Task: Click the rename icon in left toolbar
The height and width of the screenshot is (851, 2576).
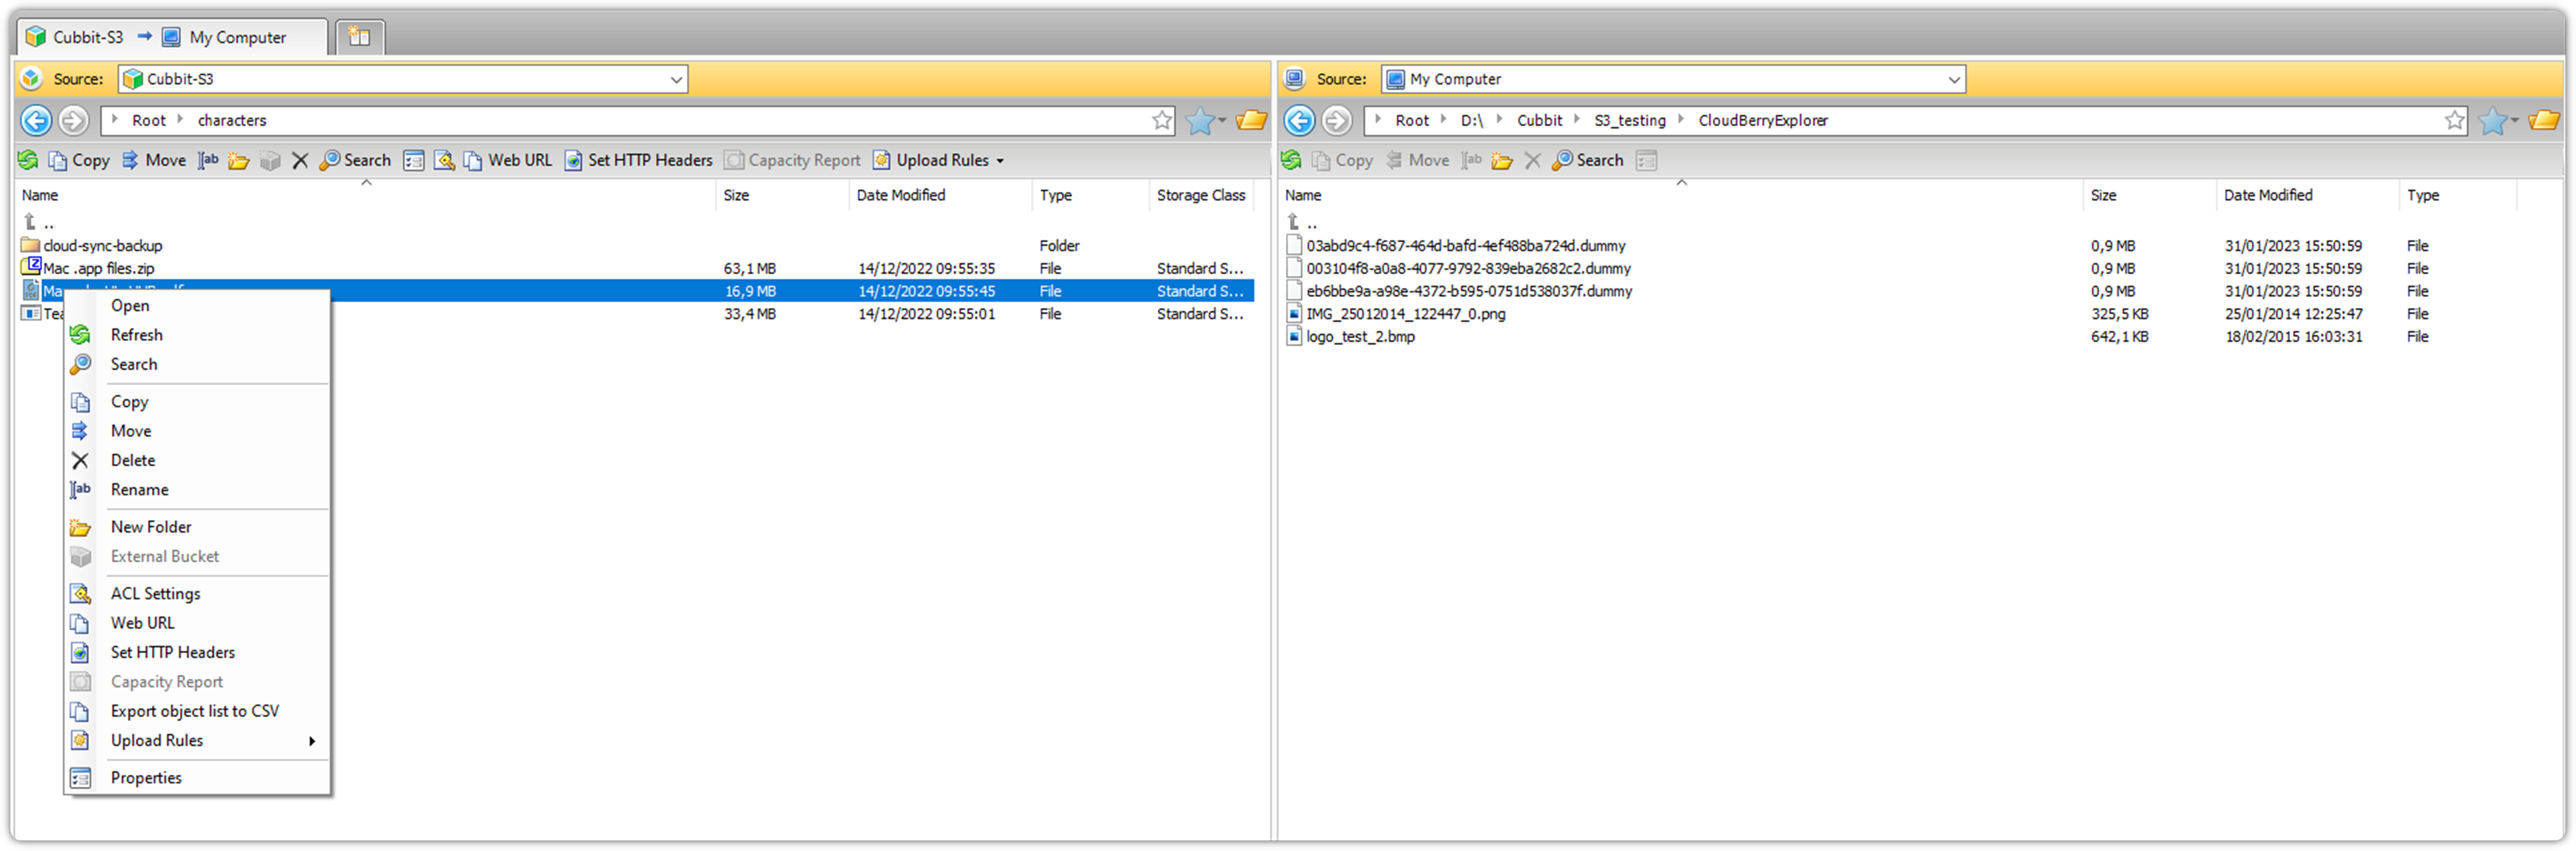Action: coord(208,160)
